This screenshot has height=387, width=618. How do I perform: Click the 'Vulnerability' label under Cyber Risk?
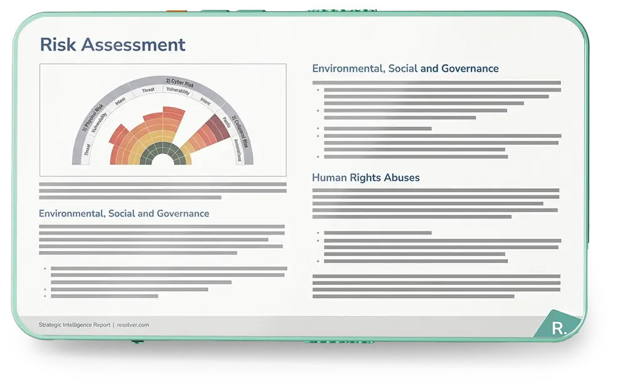click(x=178, y=91)
